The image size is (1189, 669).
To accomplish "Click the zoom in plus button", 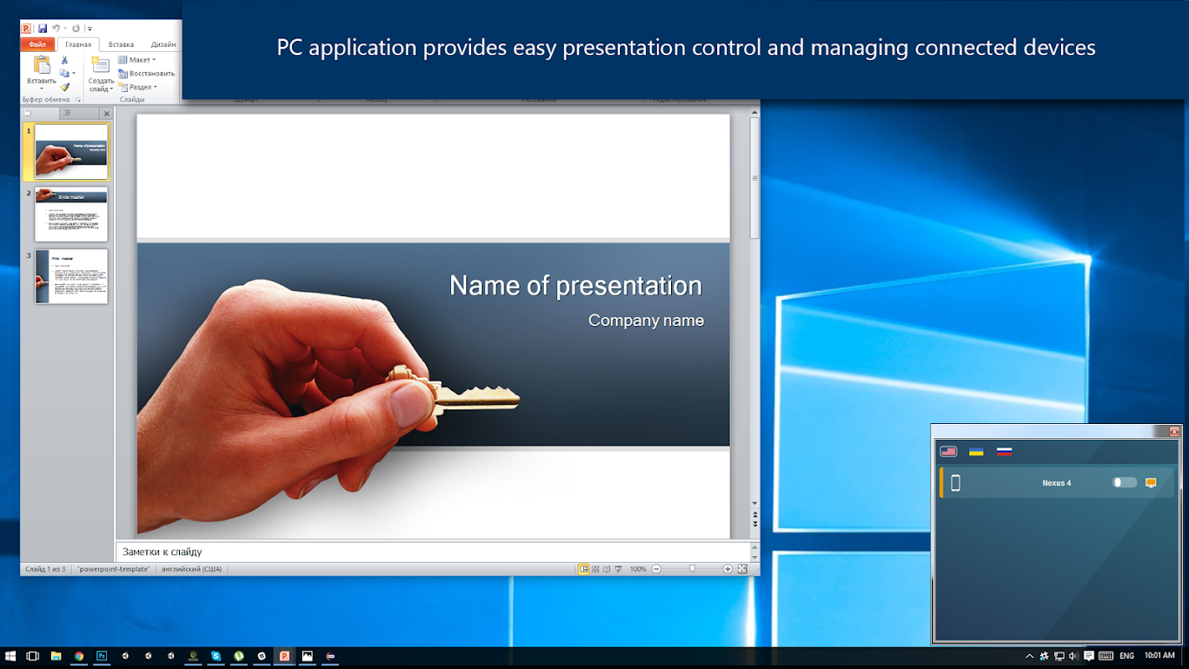I will tap(728, 569).
